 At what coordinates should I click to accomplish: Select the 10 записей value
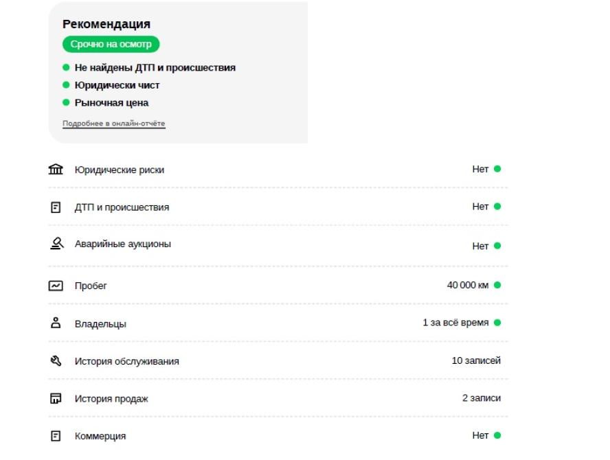[x=476, y=360]
